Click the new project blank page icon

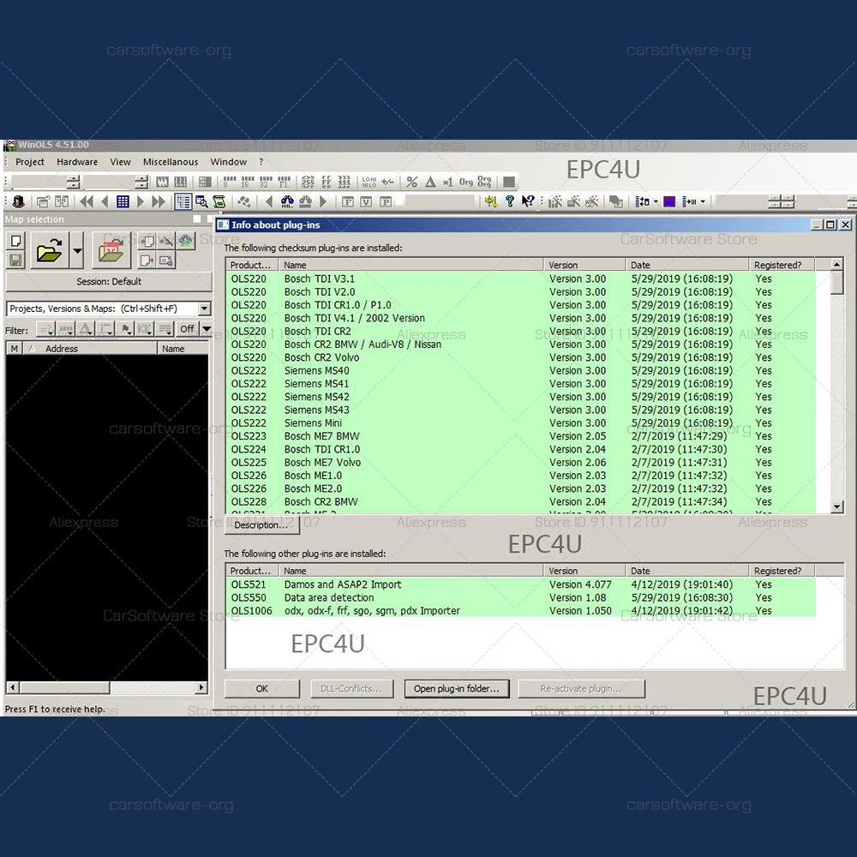pyautogui.click(x=15, y=241)
